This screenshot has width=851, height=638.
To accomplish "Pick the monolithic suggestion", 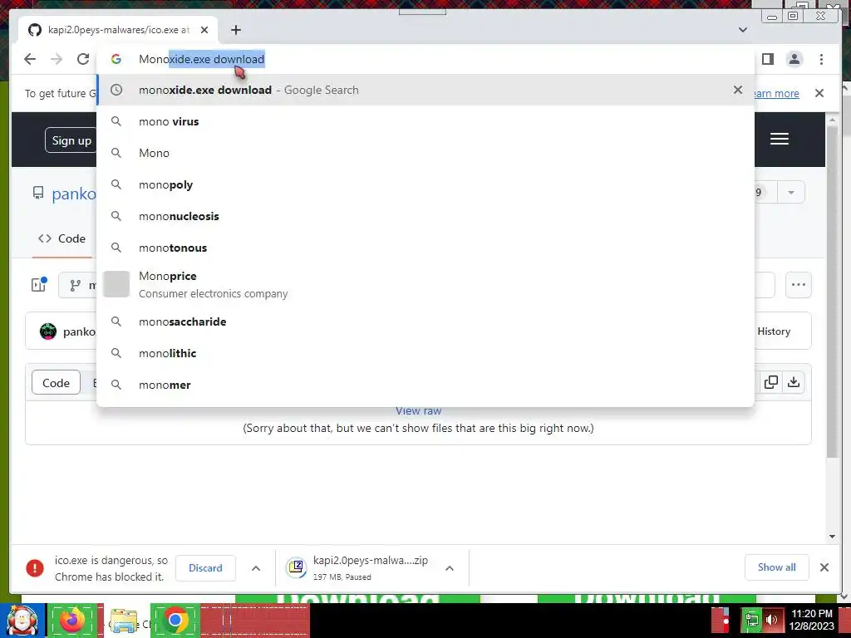I will [425, 353].
